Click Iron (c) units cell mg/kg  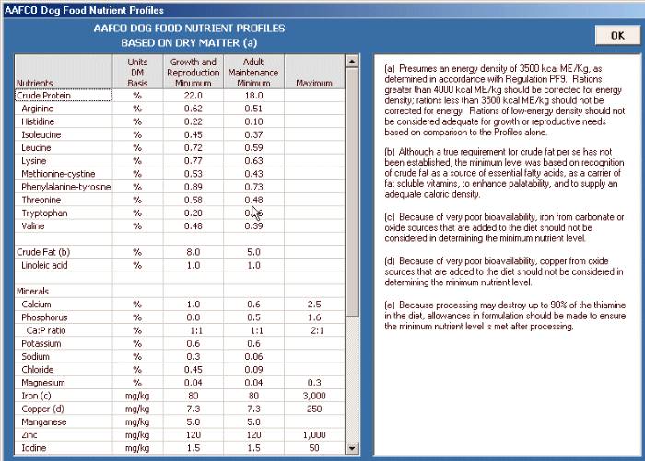[137, 396]
